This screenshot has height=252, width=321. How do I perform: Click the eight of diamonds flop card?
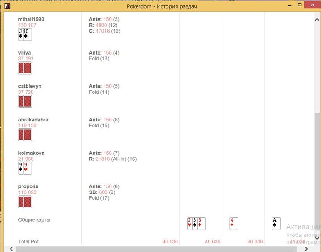(202, 224)
